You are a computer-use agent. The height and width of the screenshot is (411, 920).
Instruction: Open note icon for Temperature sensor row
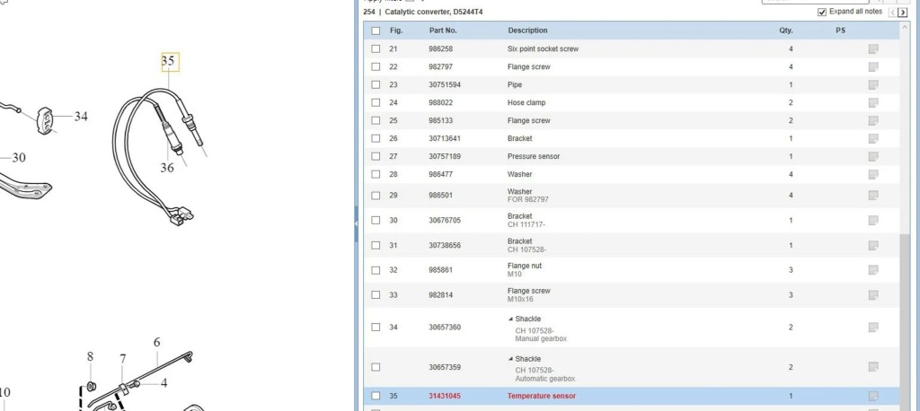pyautogui.click(x=873, y=396)
